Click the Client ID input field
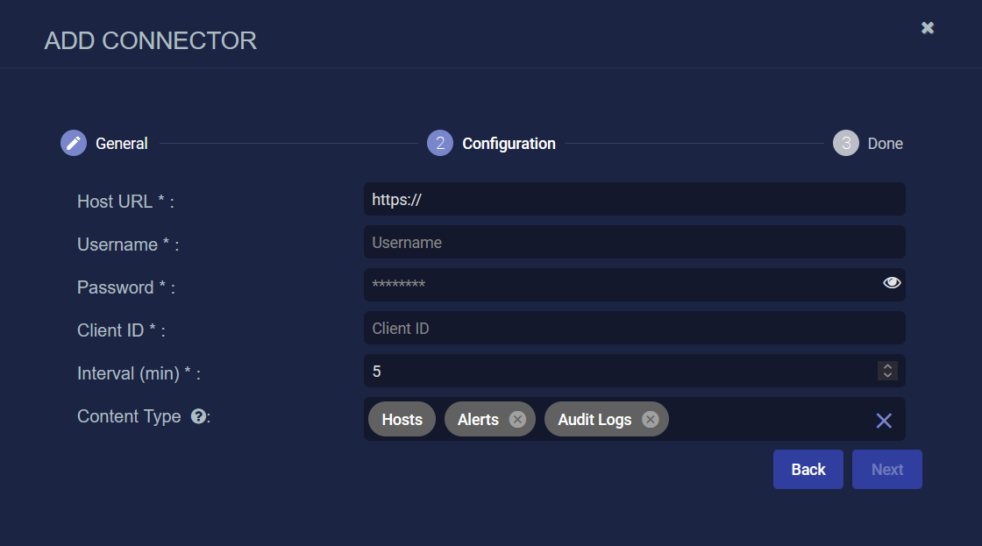The height and width of the screenshot is (546, 982). coord(634,328)
